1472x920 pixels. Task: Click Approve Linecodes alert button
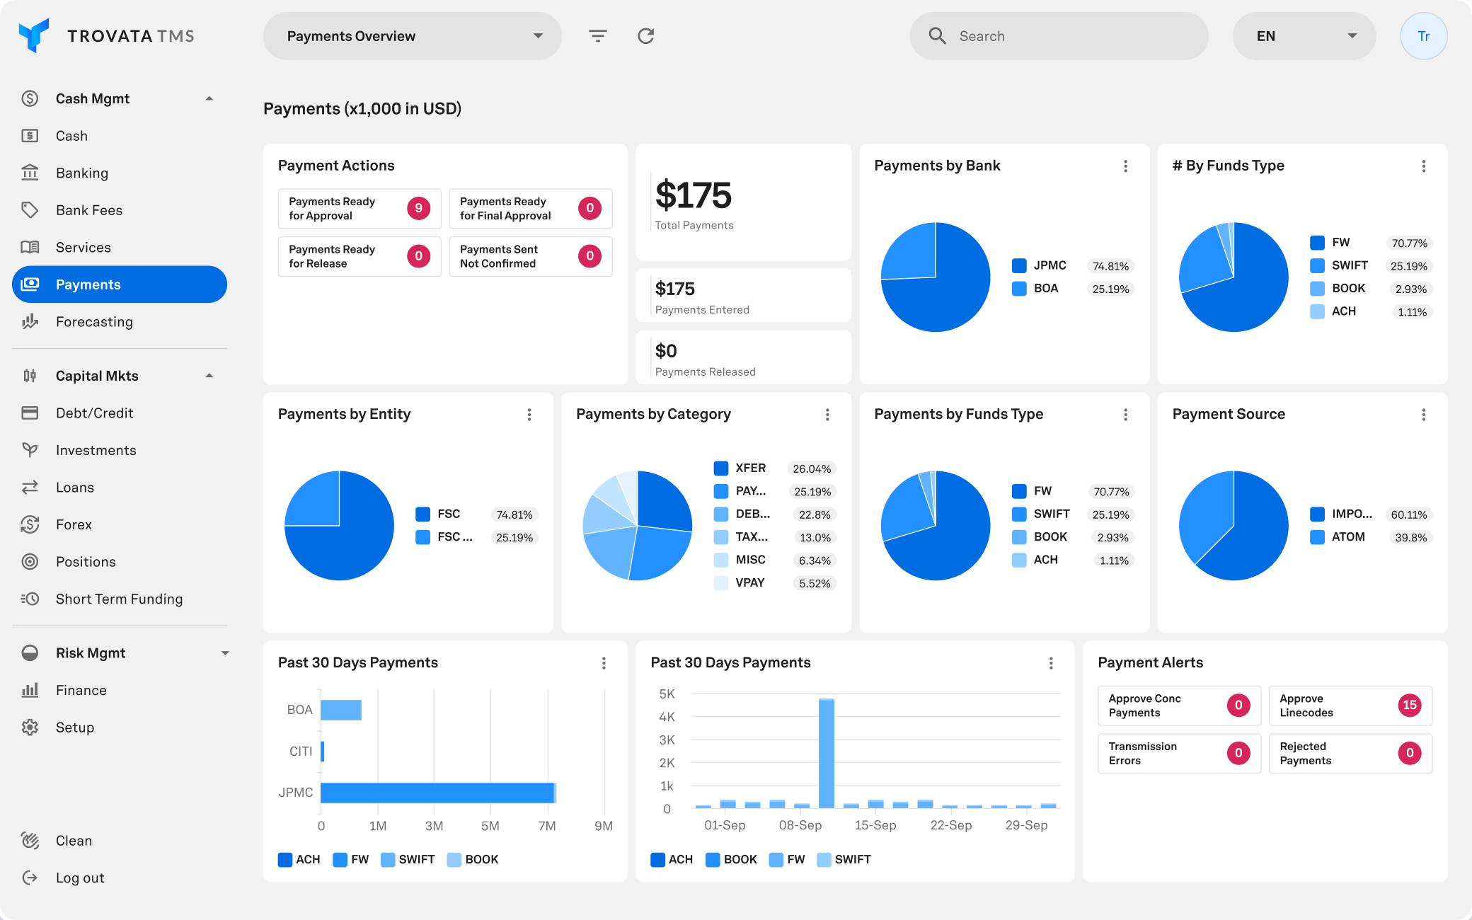(x=1350, y=706)
